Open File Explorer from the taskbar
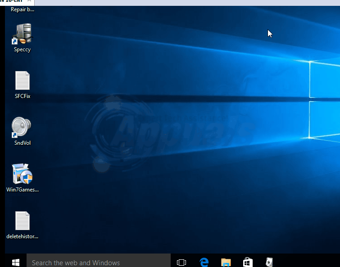This screenshot has width=340, height=267. tap(226, 262)
